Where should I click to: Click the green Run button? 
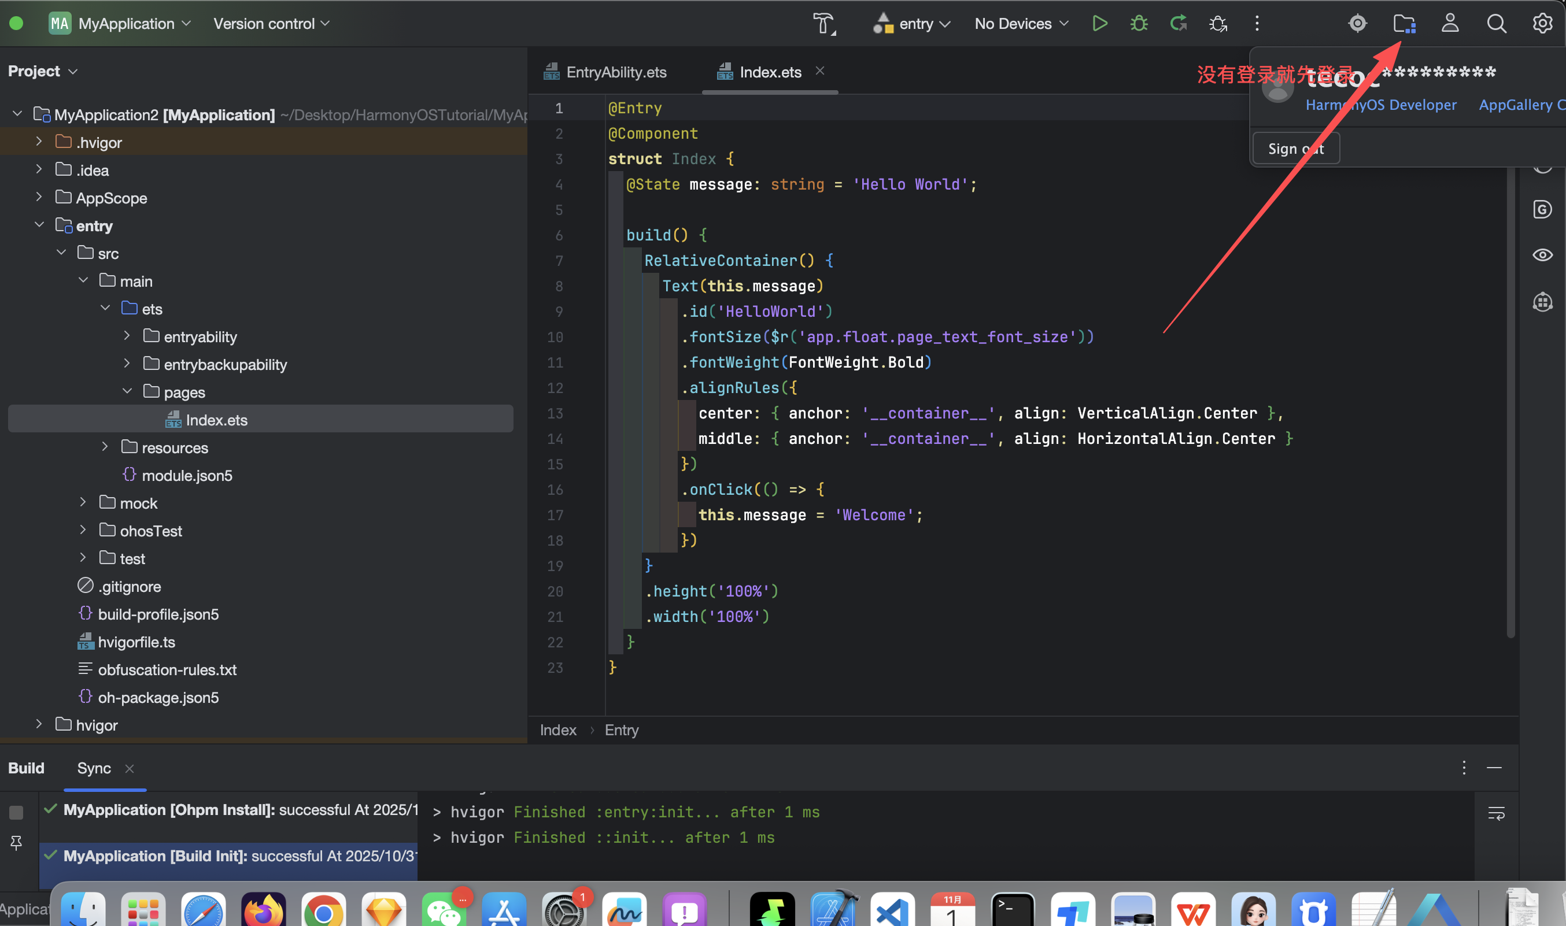pyautogui.click(x=1100, y=24)
